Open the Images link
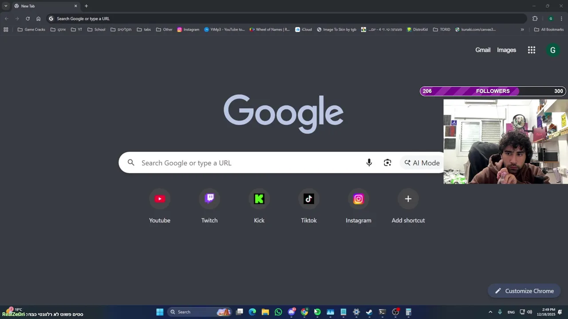 coord(506,50)
